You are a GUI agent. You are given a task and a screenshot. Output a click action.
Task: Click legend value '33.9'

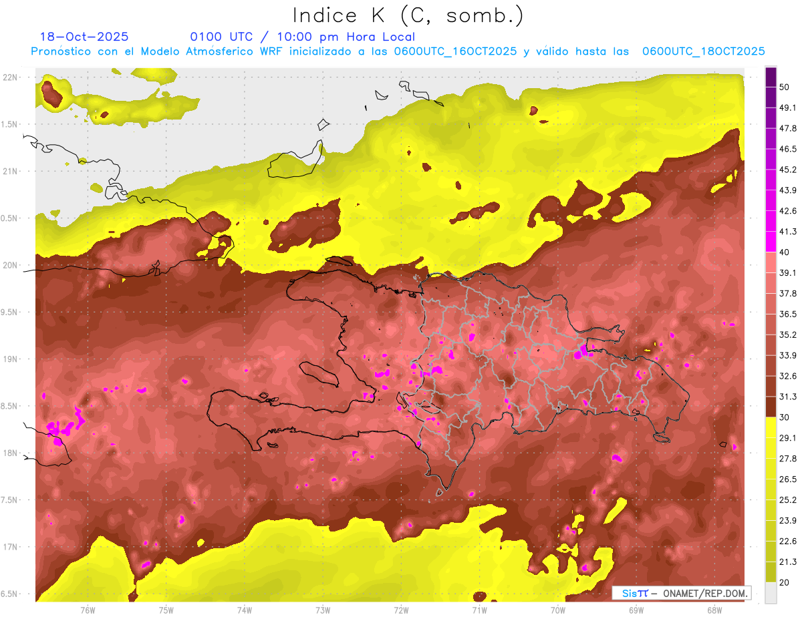788,355
